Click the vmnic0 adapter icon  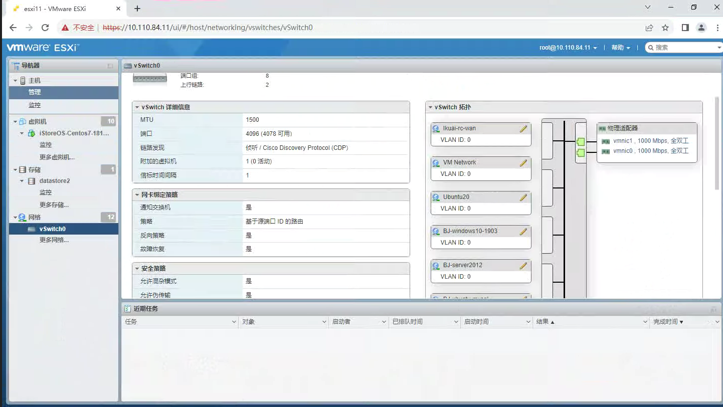click(x=606, y=151)
